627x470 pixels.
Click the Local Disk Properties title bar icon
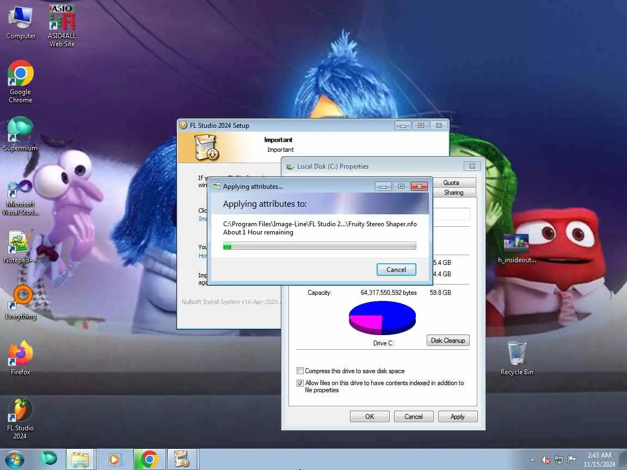coord(290,166)
